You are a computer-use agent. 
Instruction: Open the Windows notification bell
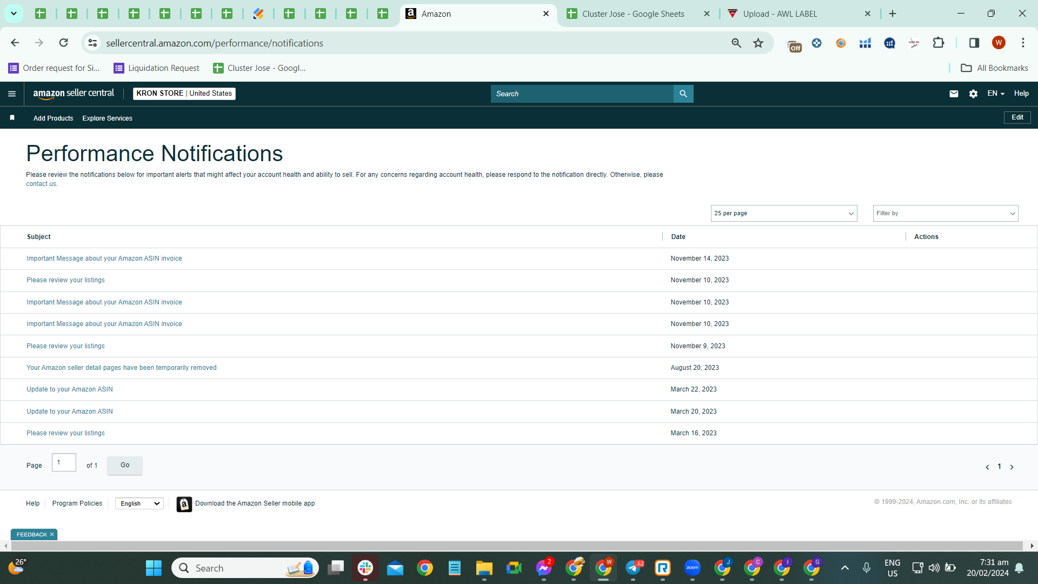click(1019, 568)
